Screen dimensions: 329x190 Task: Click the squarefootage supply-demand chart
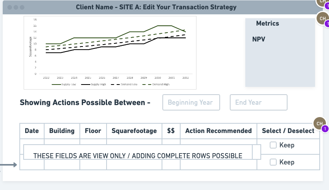(110, 53)
